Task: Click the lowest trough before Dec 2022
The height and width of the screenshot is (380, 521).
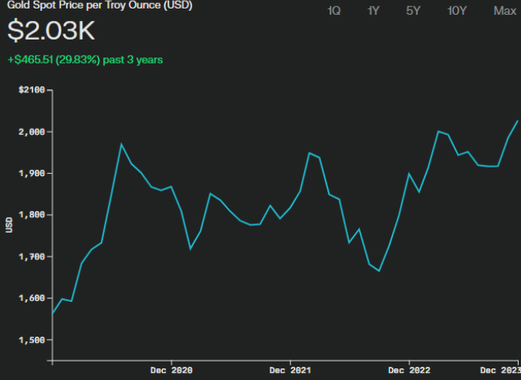Action: 379,271
